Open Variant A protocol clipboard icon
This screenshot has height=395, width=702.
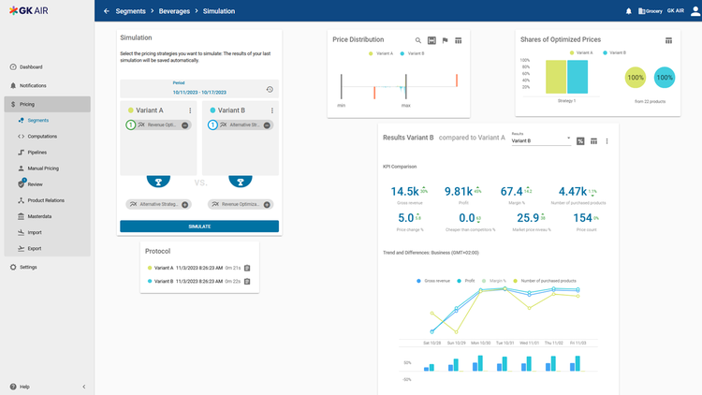(x=247, y=268)
